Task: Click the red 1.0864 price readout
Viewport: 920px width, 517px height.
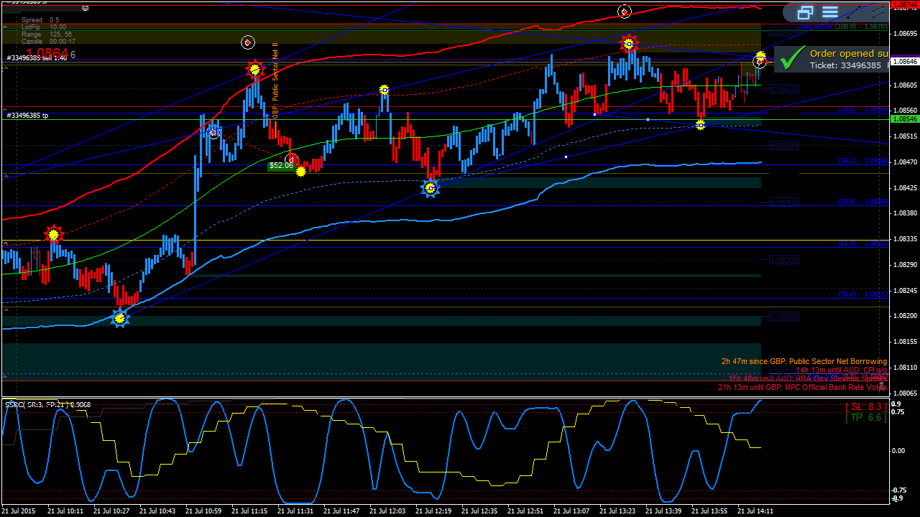Action: point(47,53)
